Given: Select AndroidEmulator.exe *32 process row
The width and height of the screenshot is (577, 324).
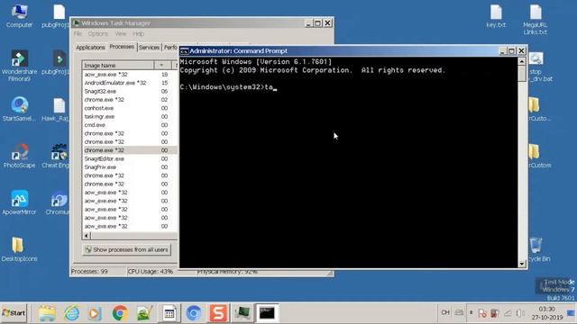Looking at the screenshot, I should pyautogui.click(x=130, y=83).
